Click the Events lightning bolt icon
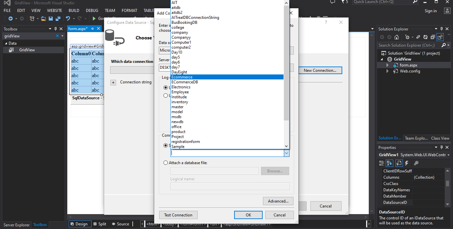Image resolution: width=453 pixels, height=229 pixels. 407,163
